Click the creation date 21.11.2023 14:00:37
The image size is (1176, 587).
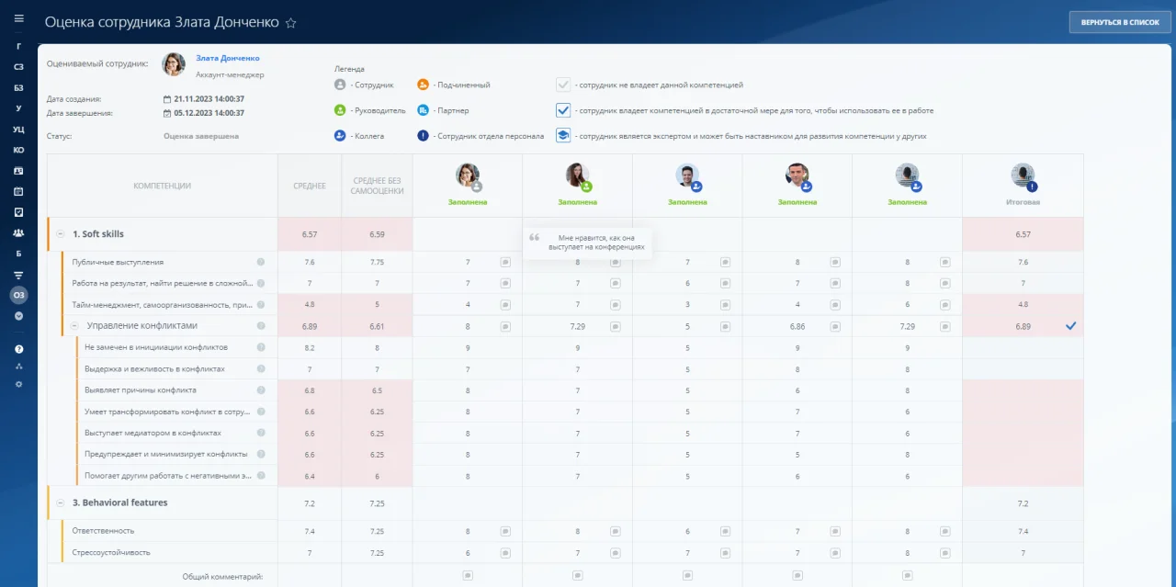(x=209, y=98)
